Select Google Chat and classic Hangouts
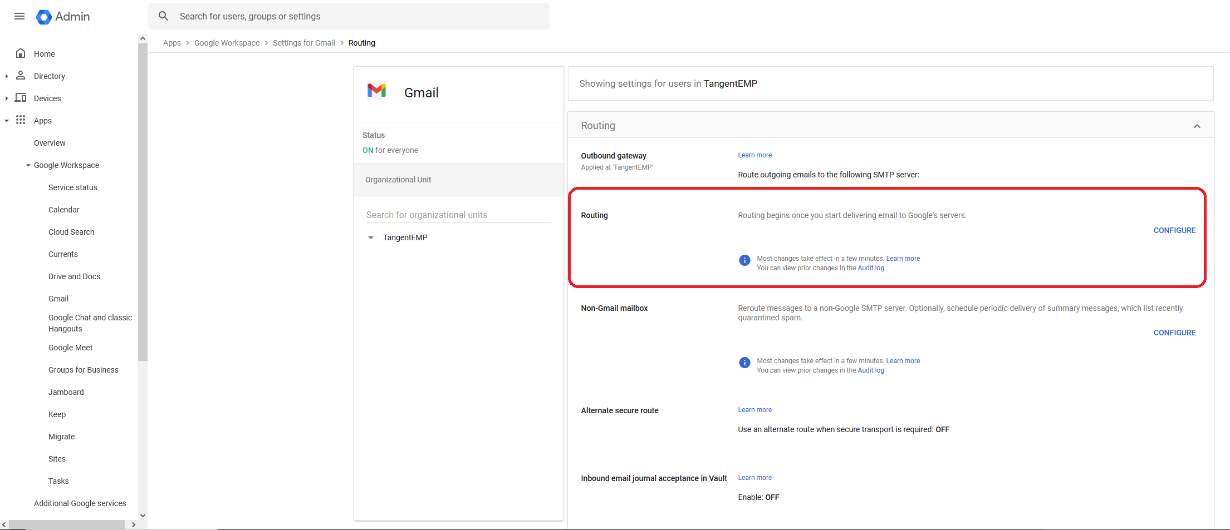The width and height of the screenshot is (1230, 530). point(90,323)
